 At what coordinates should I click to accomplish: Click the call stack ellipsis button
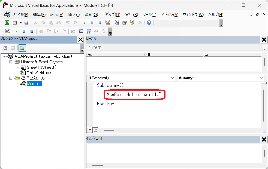[x=264, y=48]
